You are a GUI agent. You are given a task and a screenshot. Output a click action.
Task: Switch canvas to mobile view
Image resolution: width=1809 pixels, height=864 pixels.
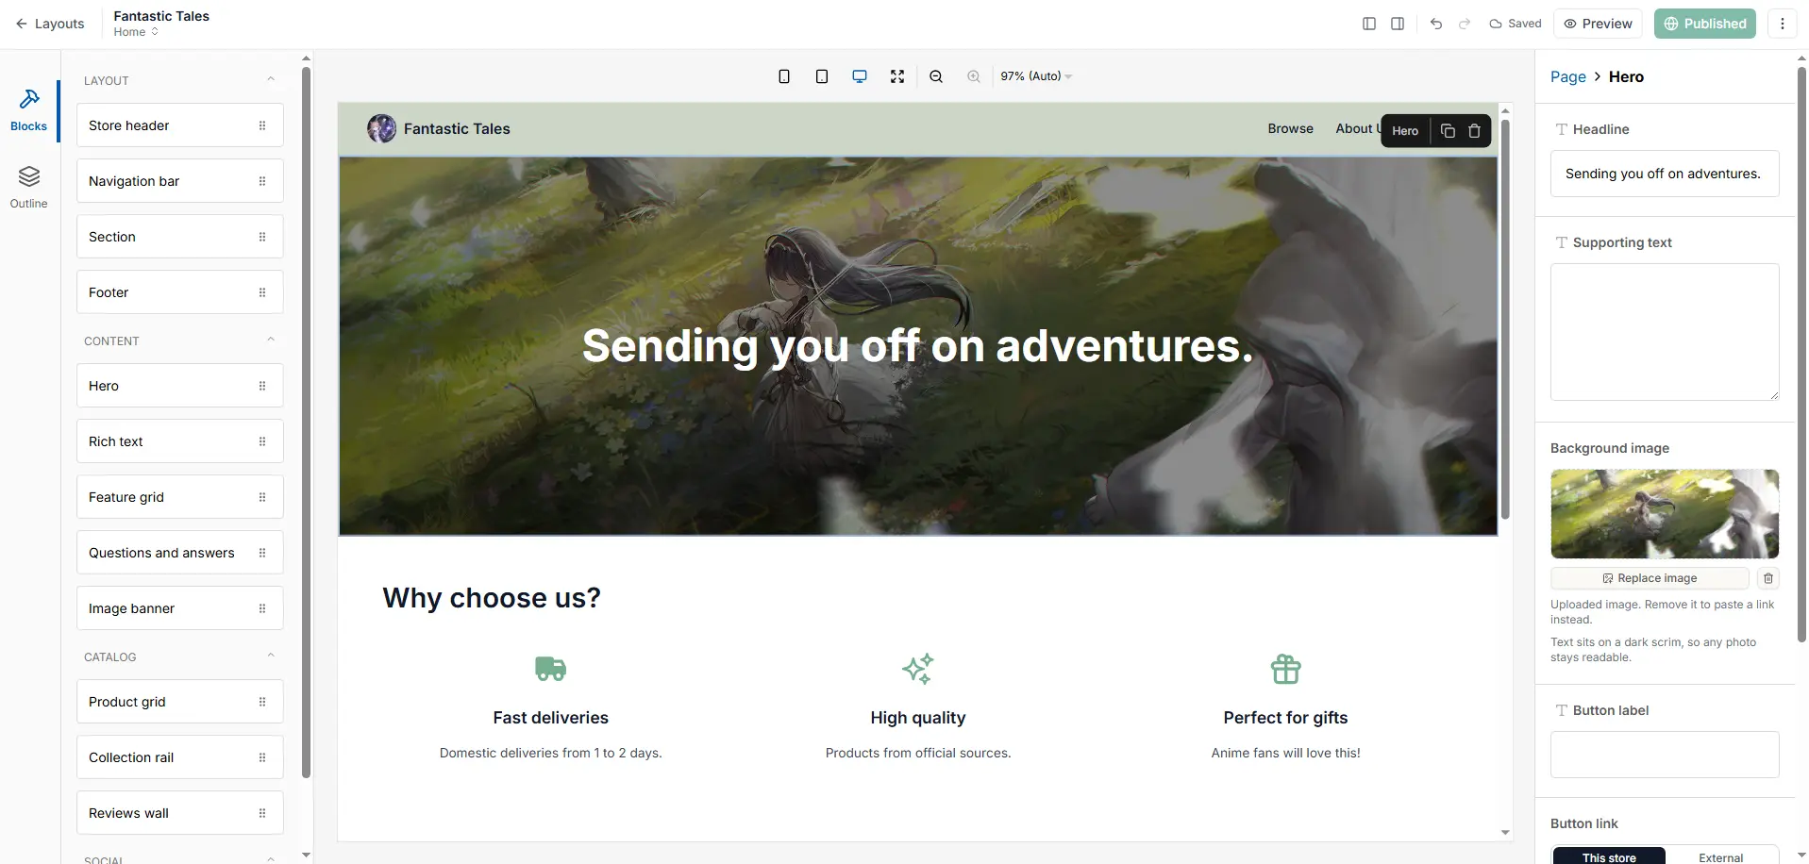pos(784,76)
